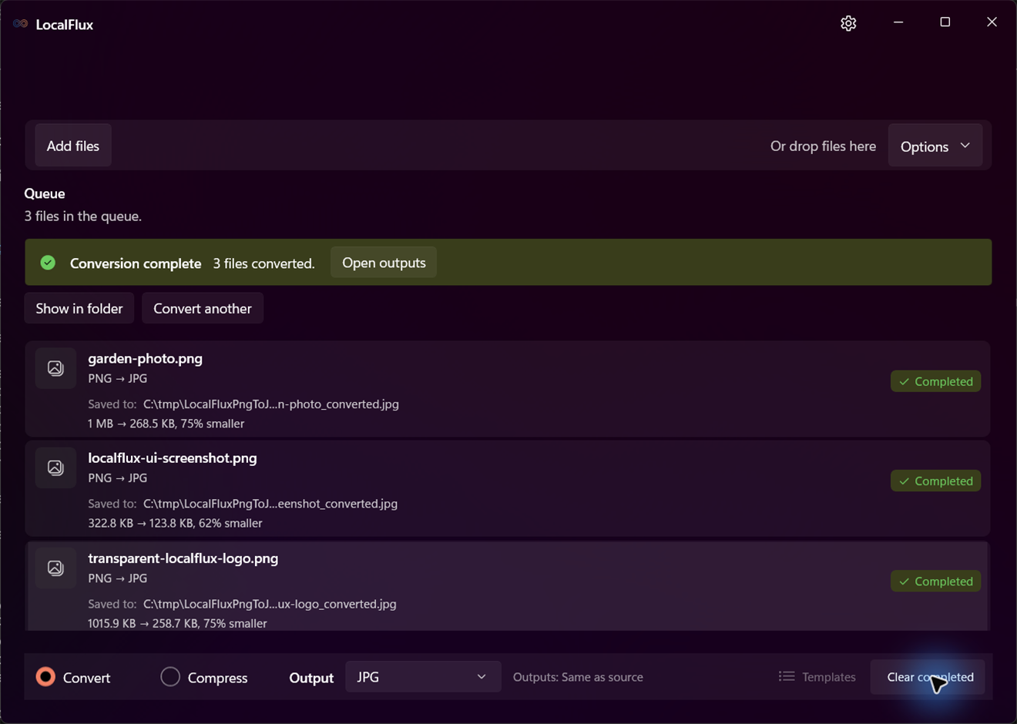
Task: Click the chevron arrow beside Options
Action: [965, 146]
